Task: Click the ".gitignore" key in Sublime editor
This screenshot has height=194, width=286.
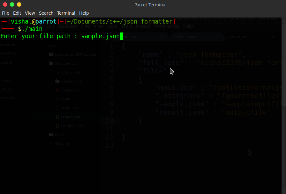Action: pyautogui.click(x=180, y=96)
